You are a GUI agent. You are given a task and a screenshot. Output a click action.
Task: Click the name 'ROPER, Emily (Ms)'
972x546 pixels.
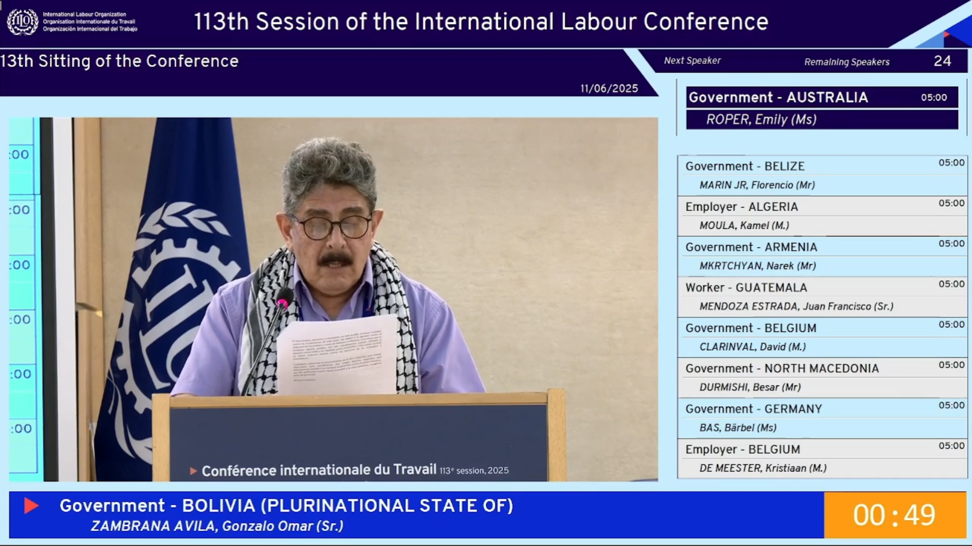pos(761,120)
